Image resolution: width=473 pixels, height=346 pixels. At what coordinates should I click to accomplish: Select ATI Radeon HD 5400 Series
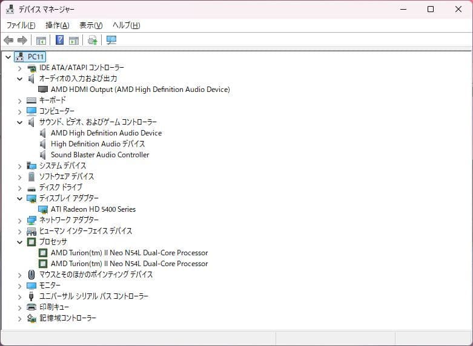[x=93, y=209]
